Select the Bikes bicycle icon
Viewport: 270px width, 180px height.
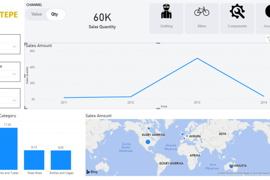202,11
